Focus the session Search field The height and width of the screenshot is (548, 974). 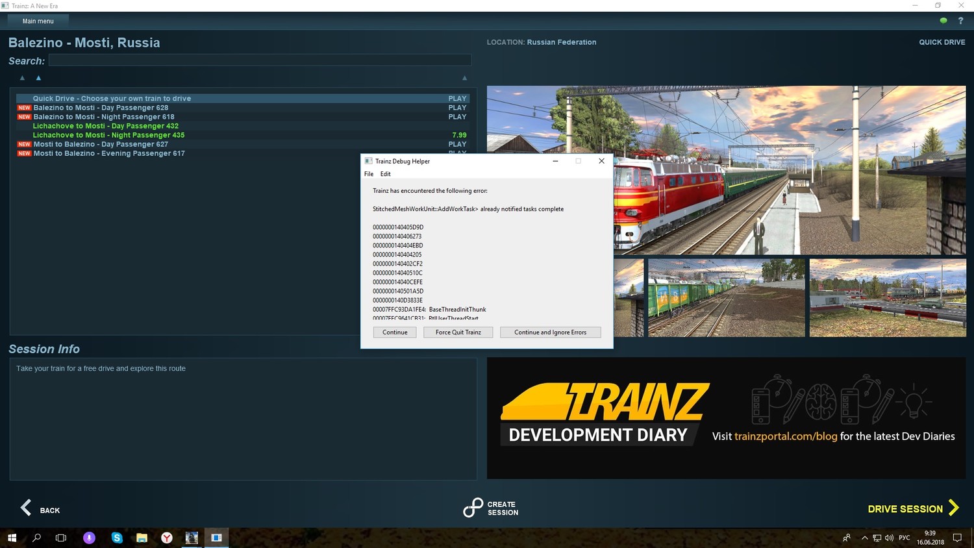point(260,60)
